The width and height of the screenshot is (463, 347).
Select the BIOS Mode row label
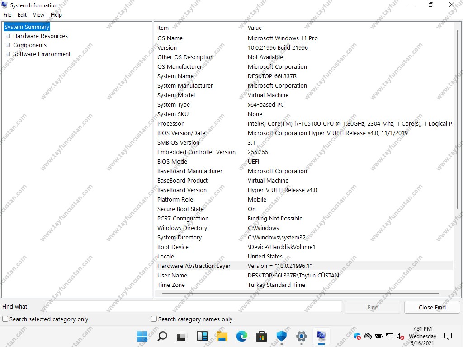[x=172, y=161]
